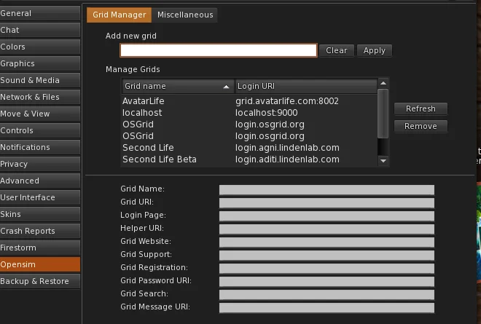
Task: Select the AvatarLife grid row
Action: (x=249, y=101)
